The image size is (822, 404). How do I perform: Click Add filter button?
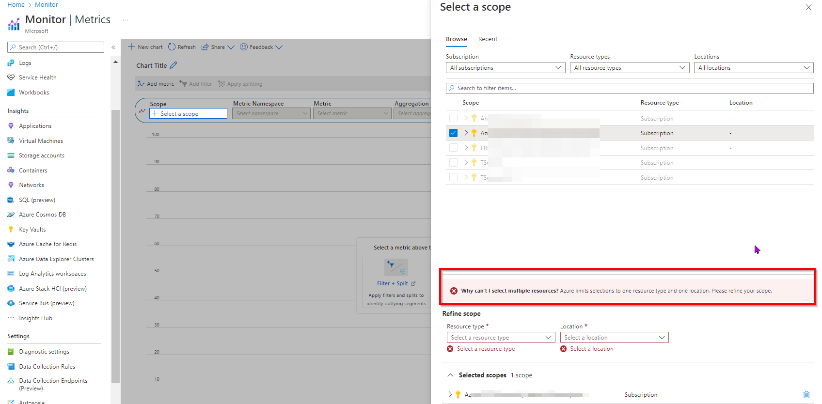(x=196, y=84)
